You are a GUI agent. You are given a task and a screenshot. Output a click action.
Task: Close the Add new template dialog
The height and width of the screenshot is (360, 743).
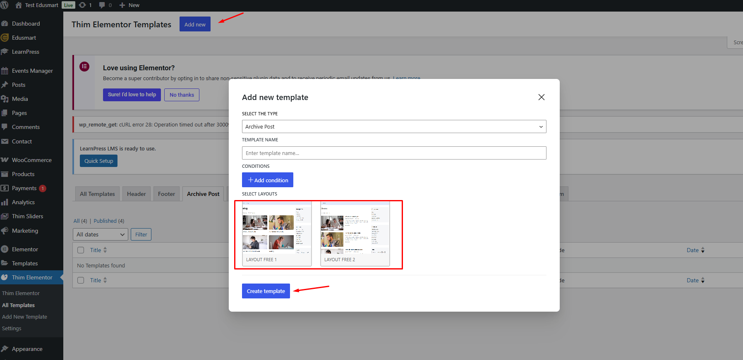click(541, 97)
